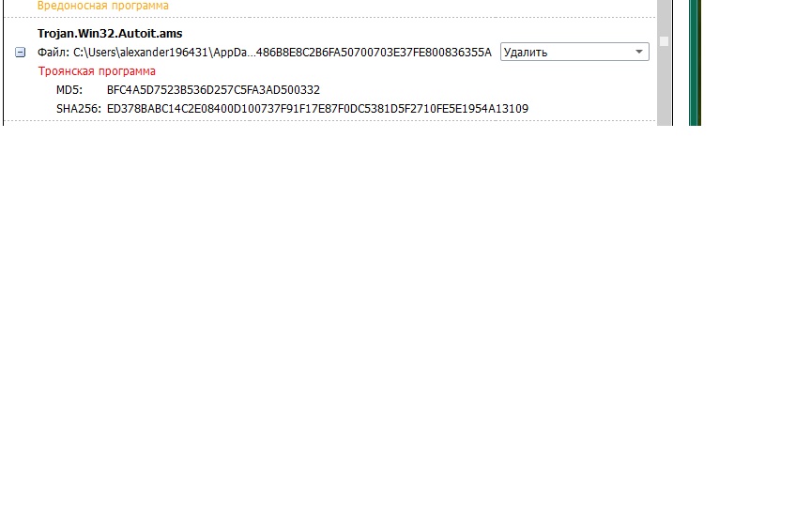Select the MD5 hash value BFC4A5D7…
This screenshot has height=507, width=811.
tap(214, 90)
